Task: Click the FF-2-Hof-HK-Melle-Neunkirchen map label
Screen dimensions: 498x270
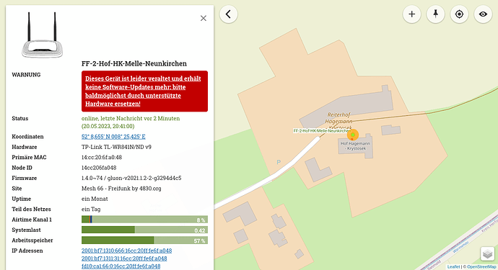Action: (322, 131)
